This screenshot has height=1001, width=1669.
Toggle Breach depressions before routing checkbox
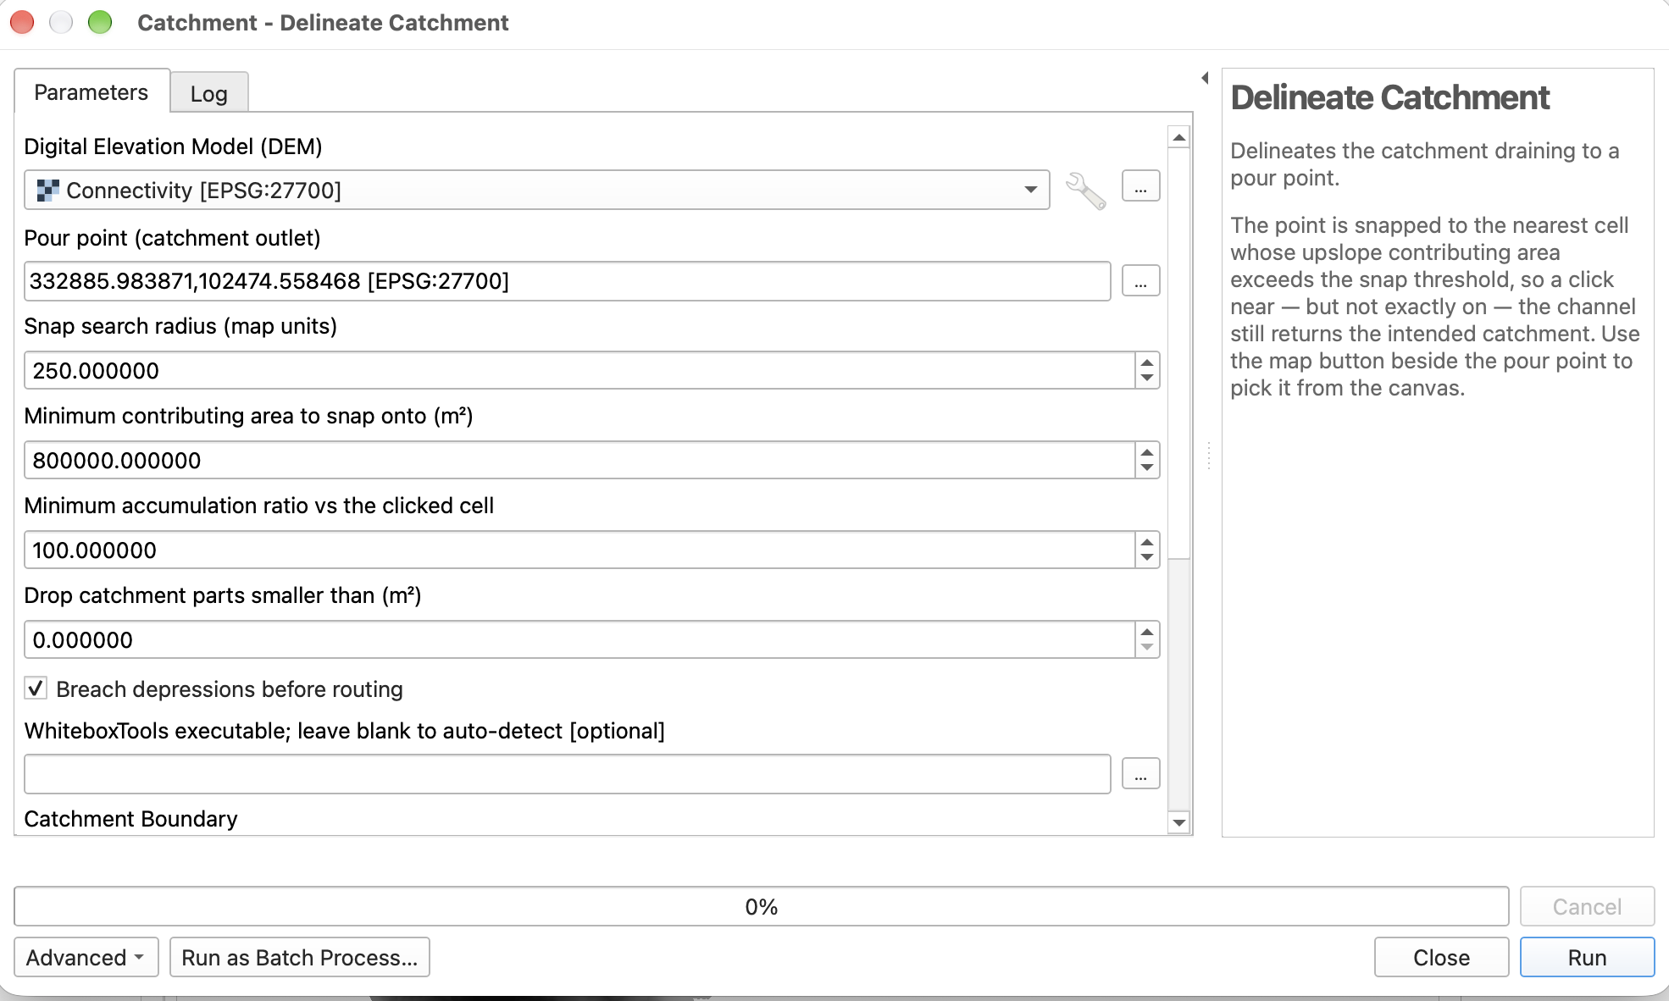[x=36, y=689]
